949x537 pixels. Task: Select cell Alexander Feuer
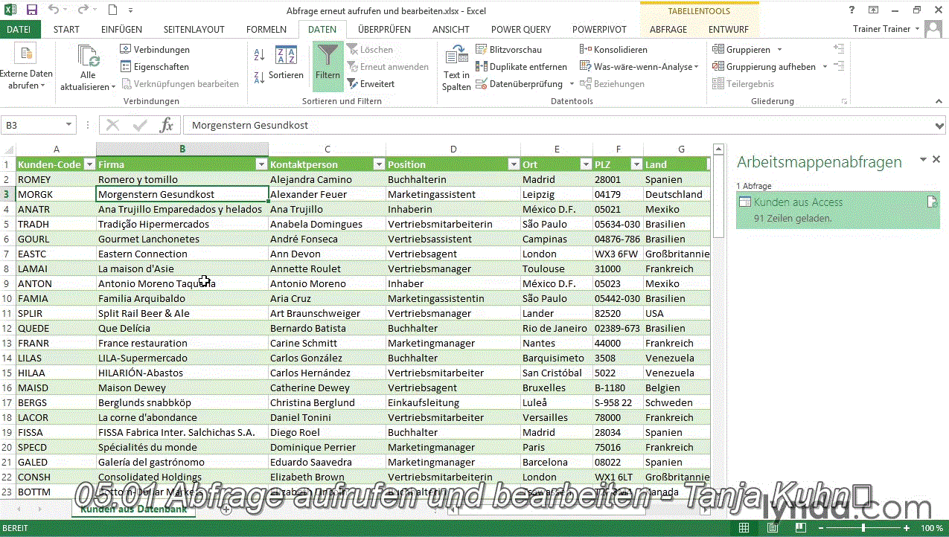tap(327, 194)
